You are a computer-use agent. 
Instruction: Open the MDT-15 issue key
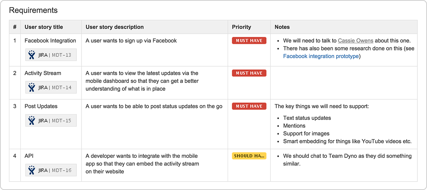(x=62, y=121)
